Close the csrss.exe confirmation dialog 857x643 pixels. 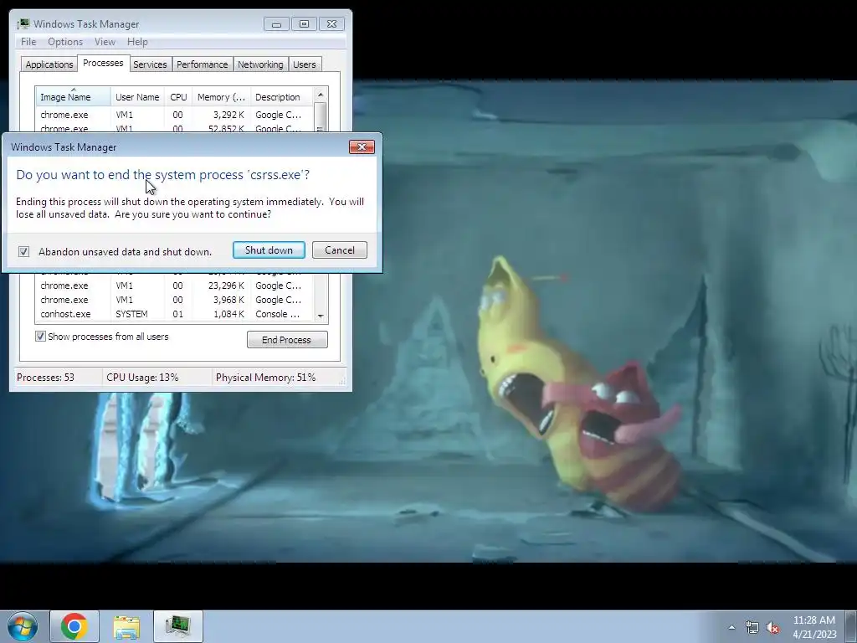362,147
